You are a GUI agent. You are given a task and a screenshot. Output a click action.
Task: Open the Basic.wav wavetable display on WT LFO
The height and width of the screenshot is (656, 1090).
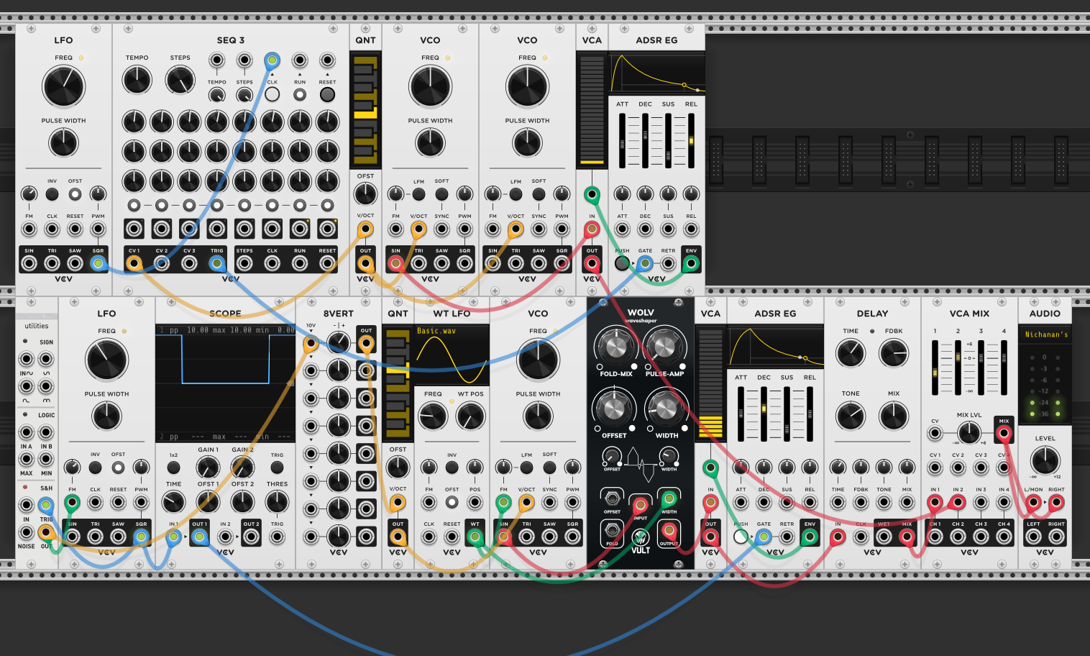(452, 355)
